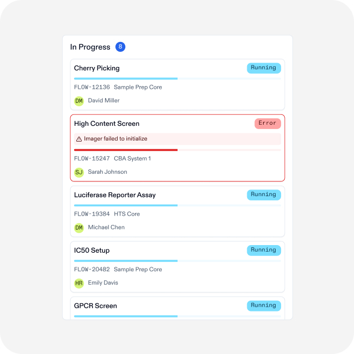Click the Imager failed to initialize message

pos(115,139)
